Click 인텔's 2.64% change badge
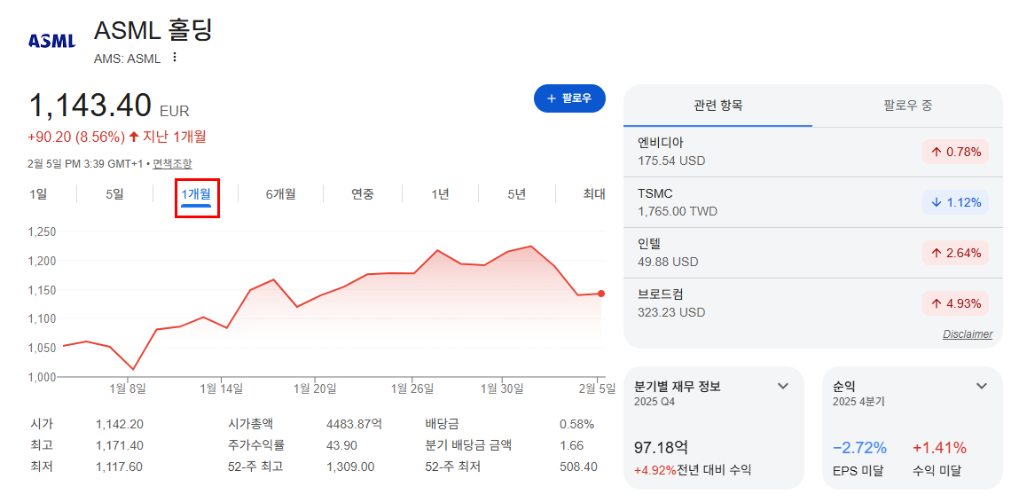 (x=955, y=253)
